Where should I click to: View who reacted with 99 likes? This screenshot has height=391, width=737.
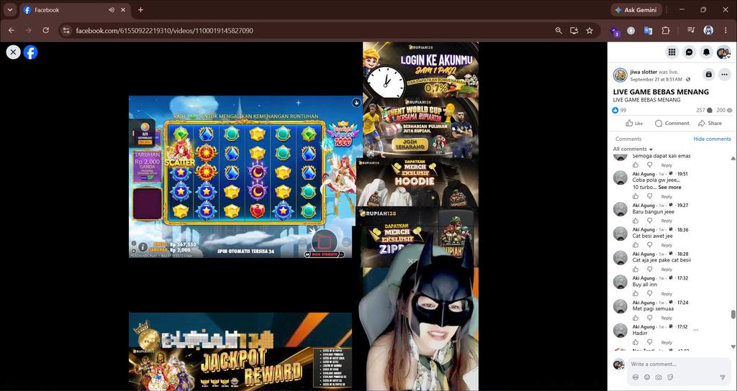tap(620, 110)
